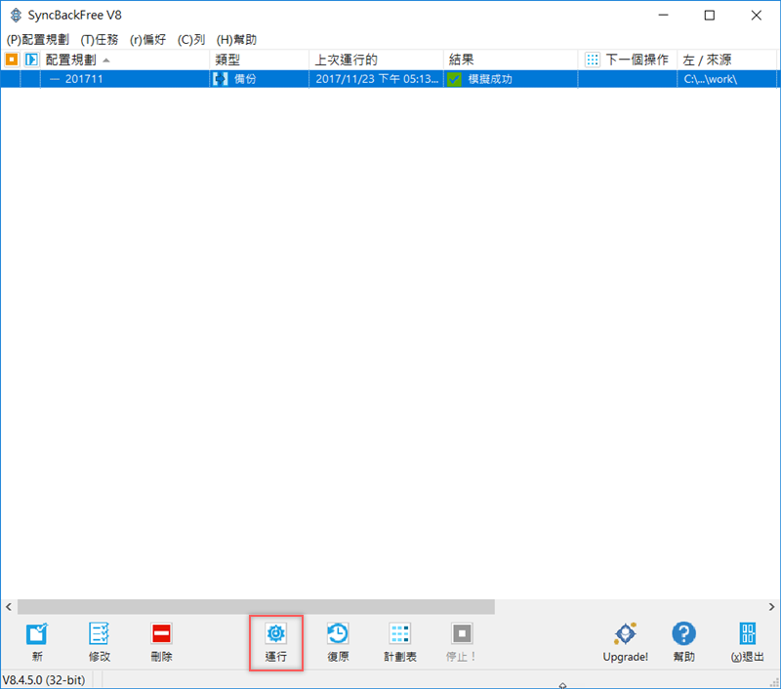
Task: Sort by 結果 column header
Action: pos(511,60)
